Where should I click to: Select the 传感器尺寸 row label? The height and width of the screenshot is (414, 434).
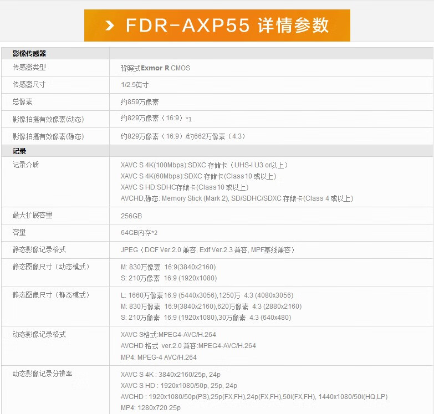tap(29, 85)
